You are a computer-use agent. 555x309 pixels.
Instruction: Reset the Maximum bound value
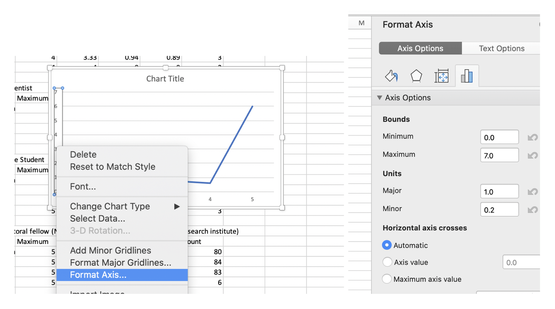pyautogui.click(x=533, y=155)
